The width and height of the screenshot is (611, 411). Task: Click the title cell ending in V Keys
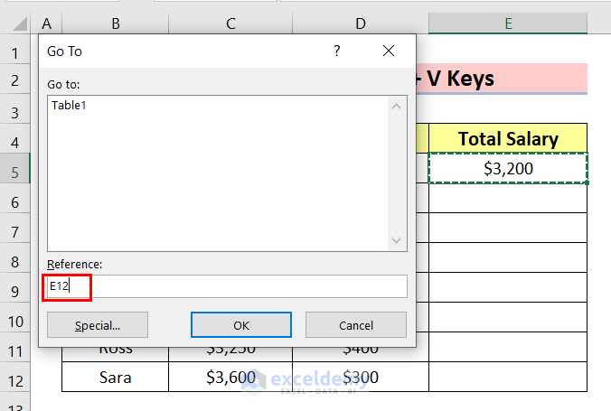pyautogui.click(x=502, y=79)
